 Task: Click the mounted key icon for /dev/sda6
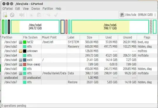tap(20, 73)
